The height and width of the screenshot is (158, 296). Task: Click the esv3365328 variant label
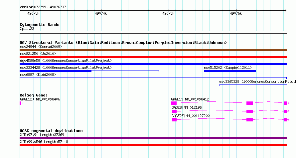(x=257, y=81)
